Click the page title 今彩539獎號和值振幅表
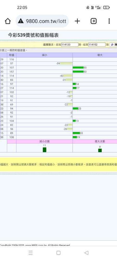 point(33,35)
